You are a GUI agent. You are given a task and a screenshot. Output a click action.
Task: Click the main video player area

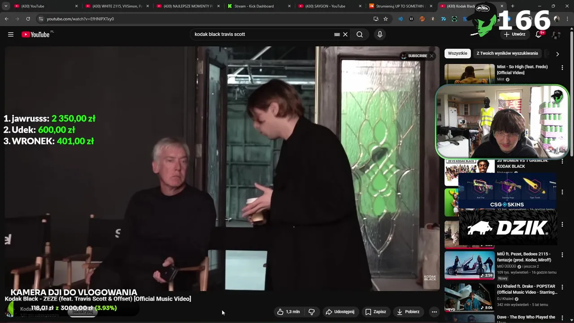pos(222,168)
